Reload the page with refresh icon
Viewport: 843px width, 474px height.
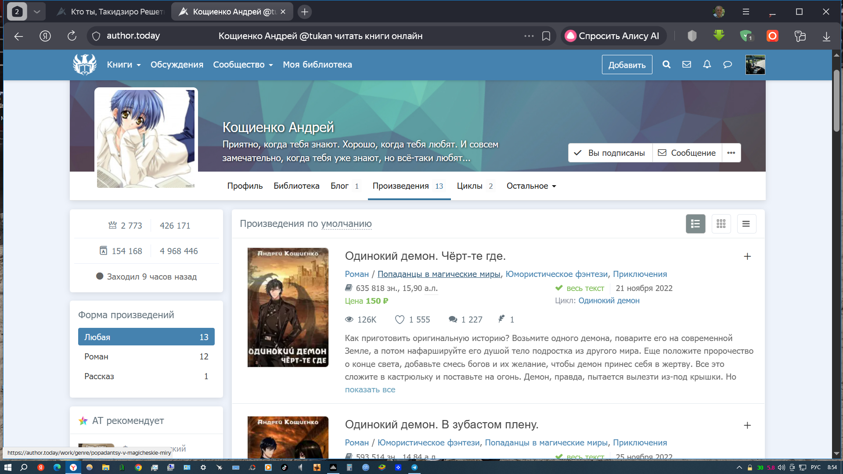(x=72, y=36)
